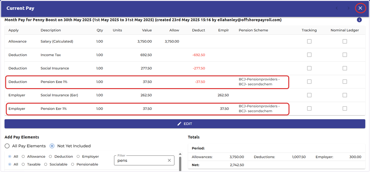Select Deduction type radio filter
Screen dimensions: 370x172
tap(51, 157)
